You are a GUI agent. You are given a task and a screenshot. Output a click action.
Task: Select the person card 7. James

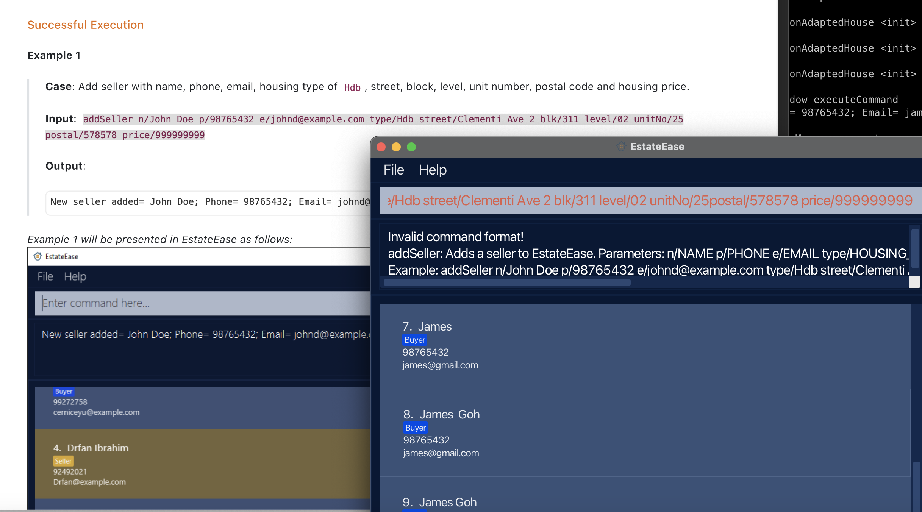click(644, 346)
